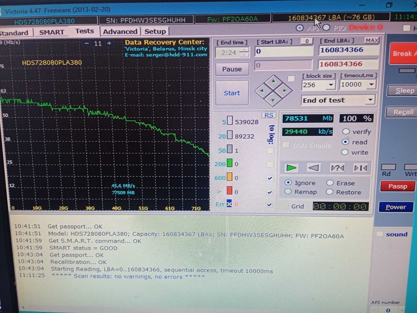This screenshot has height=313, width=417.
Task: Click the Start scan button
Action: (x=232, y=93)
